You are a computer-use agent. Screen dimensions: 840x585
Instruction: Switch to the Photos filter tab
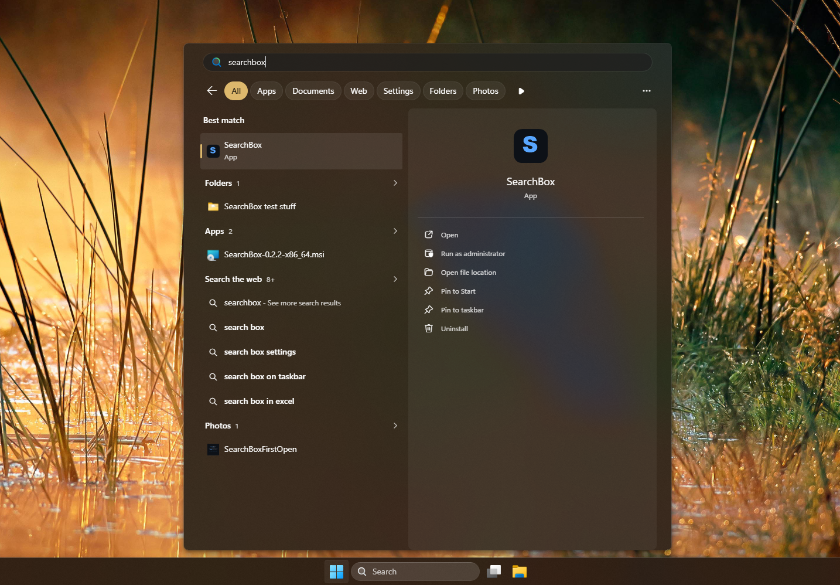486,91
